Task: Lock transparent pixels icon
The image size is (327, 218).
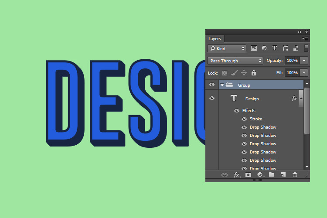Action: [225, 73]
